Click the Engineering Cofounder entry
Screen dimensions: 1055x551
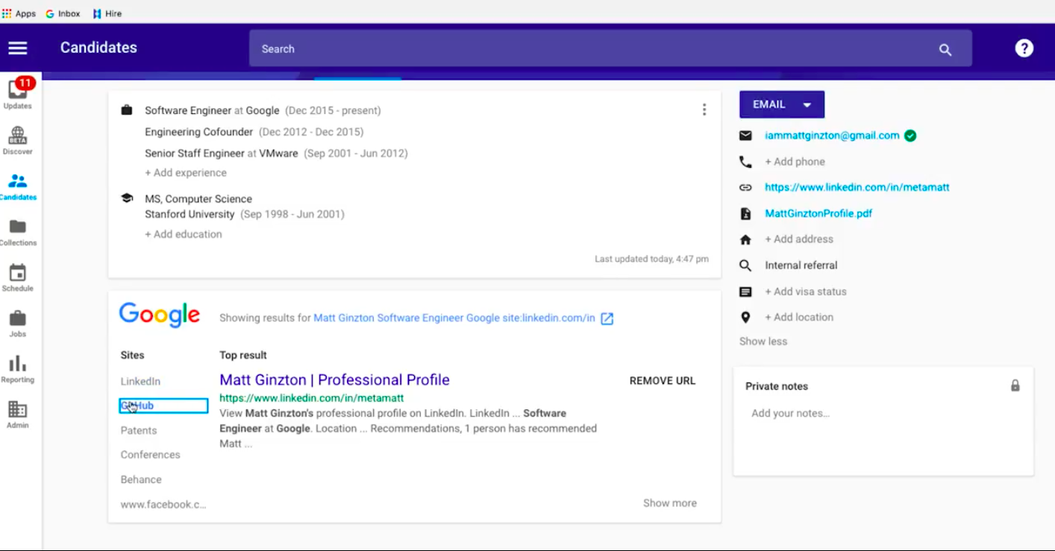coord(254,132)
